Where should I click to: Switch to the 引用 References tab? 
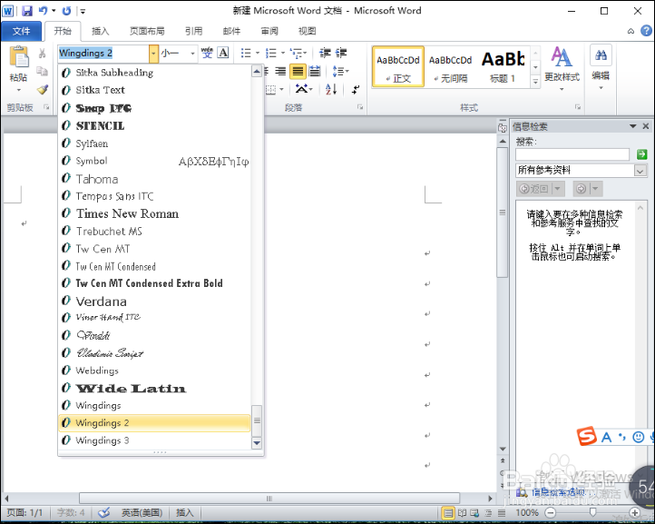pyautogui.click(x=194, y=31)
